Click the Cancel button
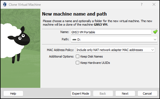Screen dimensions: 160x99 [x=147, y=94]
